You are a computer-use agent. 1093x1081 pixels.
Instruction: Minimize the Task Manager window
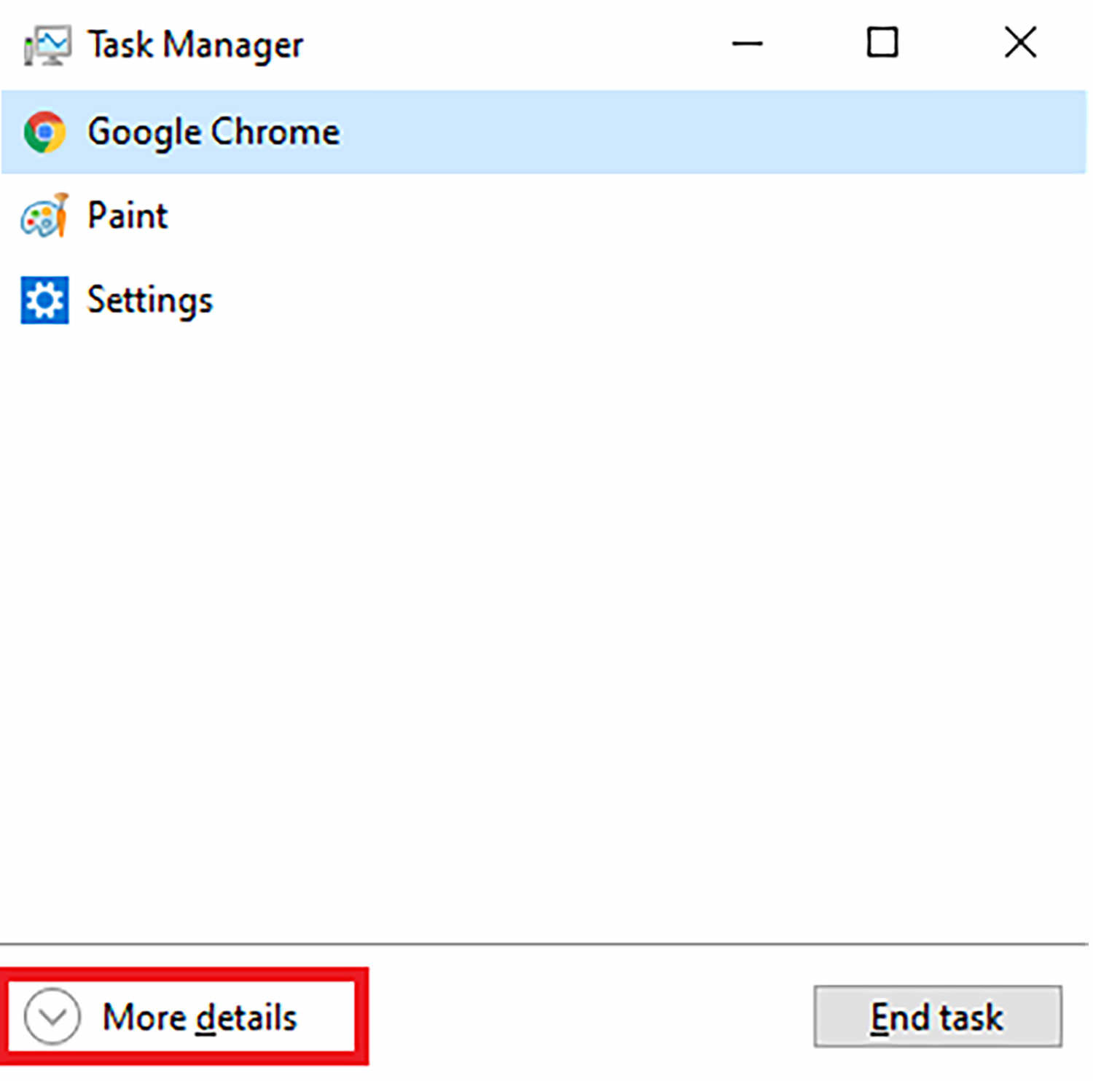pos(748,44)
